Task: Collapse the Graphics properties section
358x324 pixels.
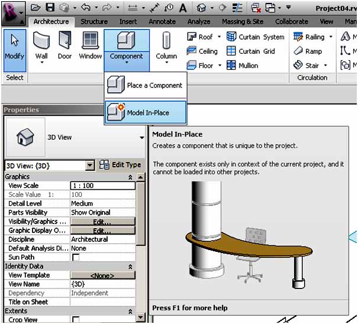Action: 130,177
